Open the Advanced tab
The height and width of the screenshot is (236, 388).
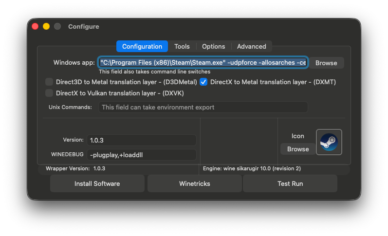(251, 46)
